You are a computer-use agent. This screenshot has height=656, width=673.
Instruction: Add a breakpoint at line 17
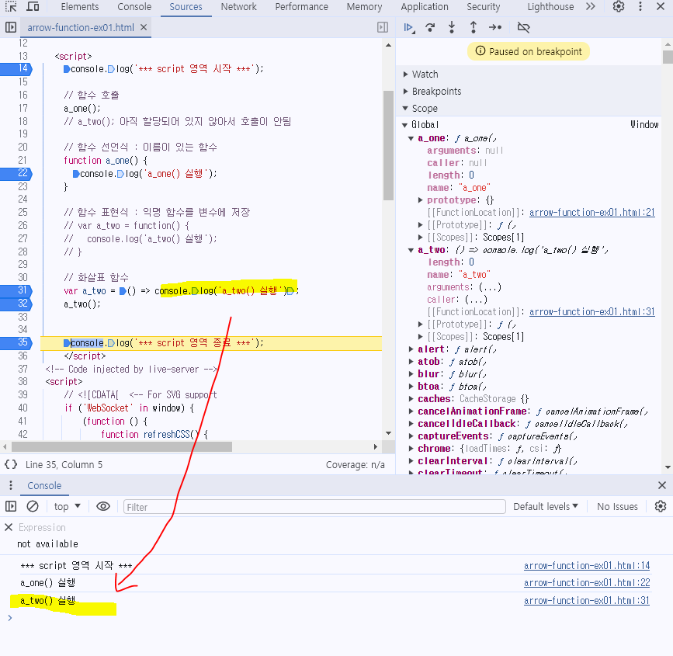pyautogui.click(x=23, y=108)
